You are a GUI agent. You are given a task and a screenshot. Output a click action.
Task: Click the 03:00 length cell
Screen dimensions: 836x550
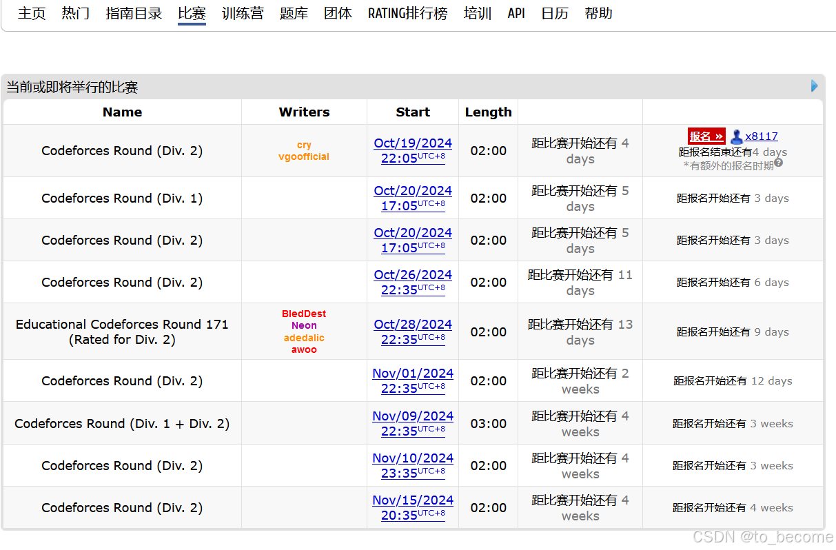488,423
